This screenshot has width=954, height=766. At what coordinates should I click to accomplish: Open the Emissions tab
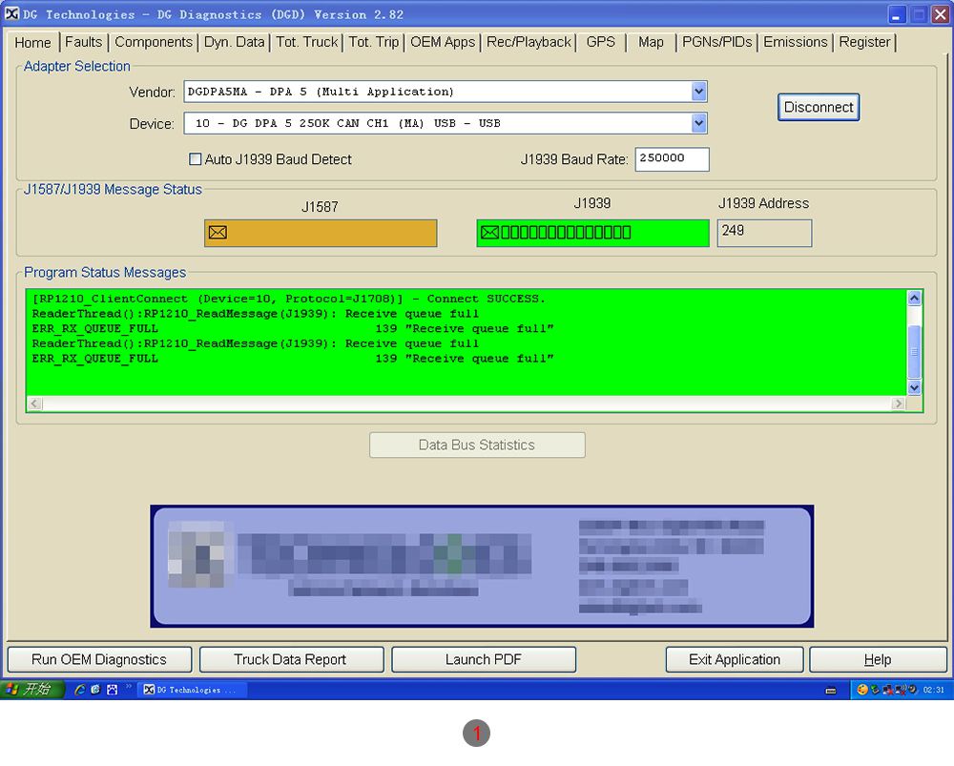[x=796, y=42]
